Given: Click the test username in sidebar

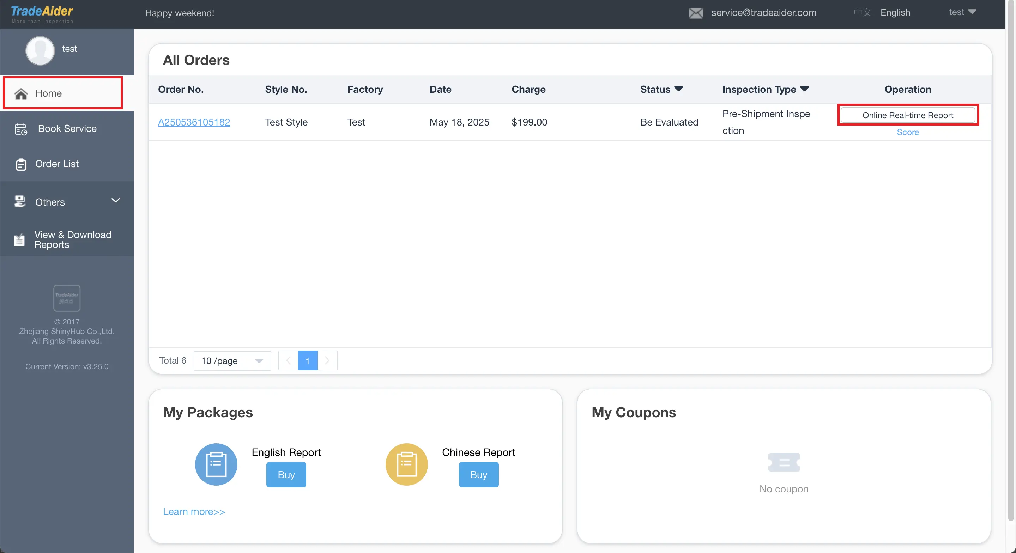Looking at the screenshot, I should (69, 49).
